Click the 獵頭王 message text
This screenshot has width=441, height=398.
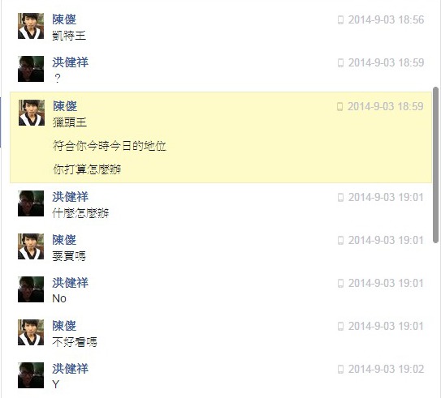[70, 122]
